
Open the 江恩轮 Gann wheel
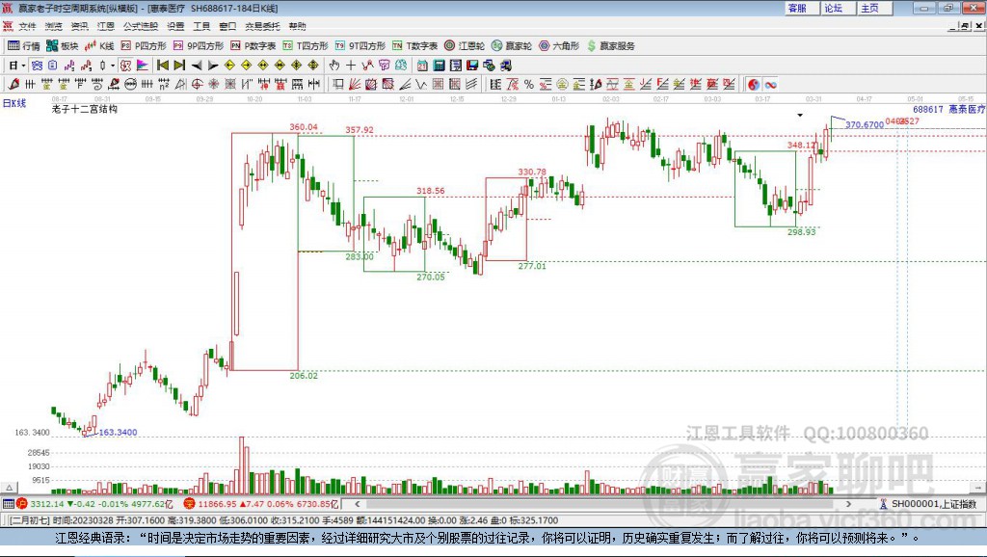tap(465, 46)
